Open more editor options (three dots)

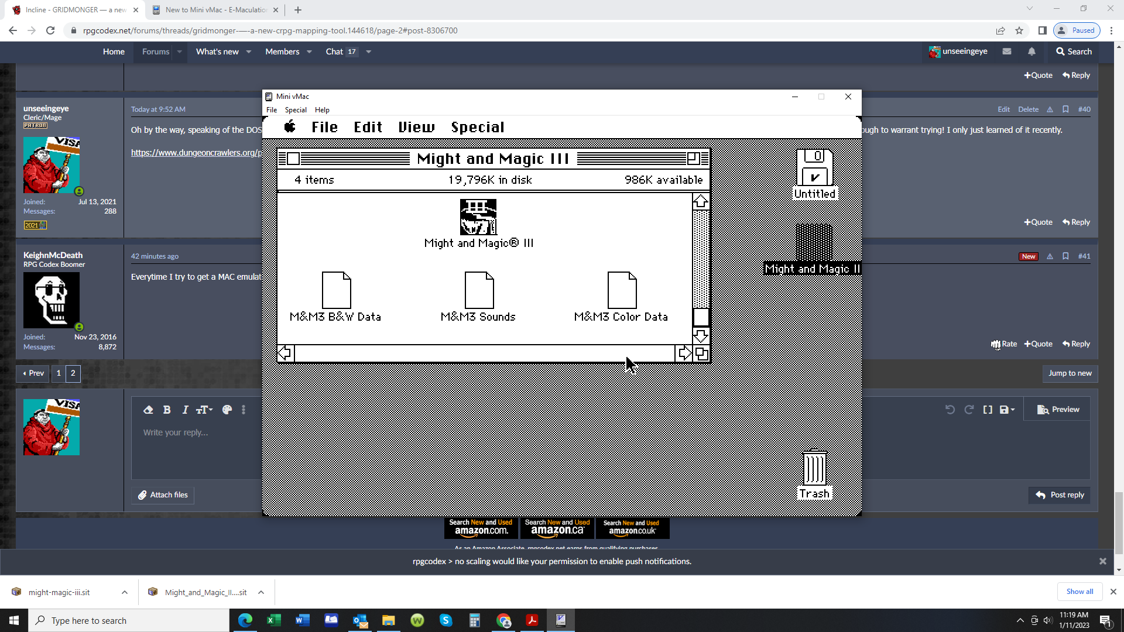[244, 410]
